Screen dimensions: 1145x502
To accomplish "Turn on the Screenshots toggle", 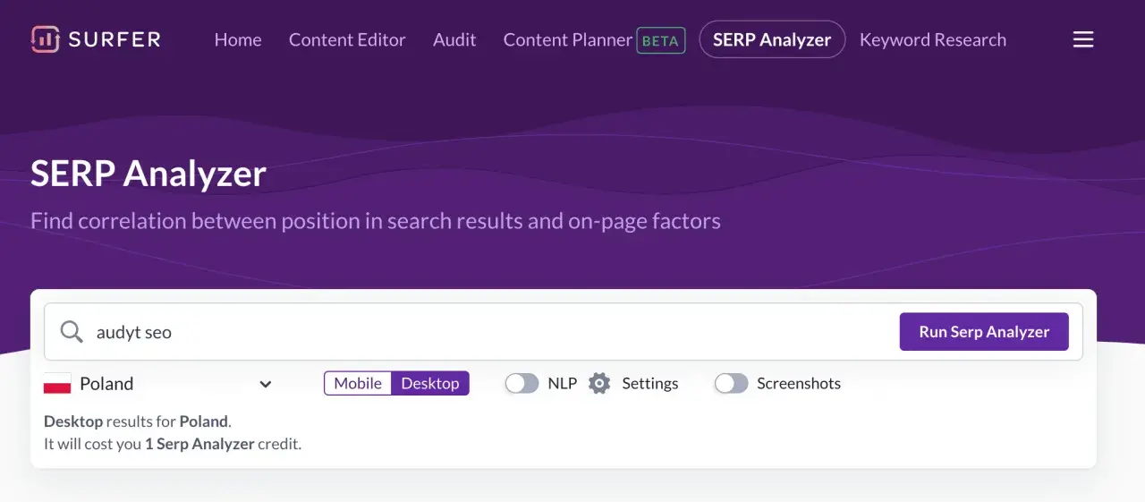I will (731, 384).
